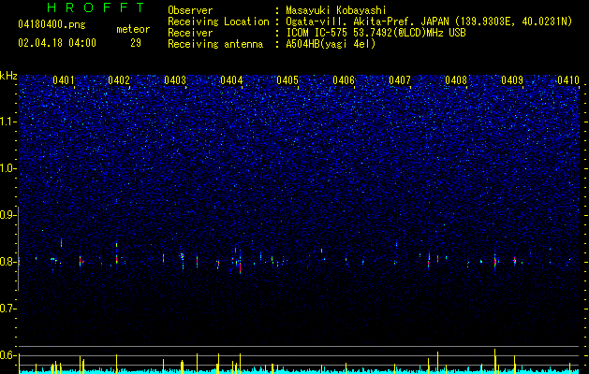Viewport: 589px width, 374px height.
Task: Click the location Ogata-vill. Akita-Pref. JAPAN text
Action: click(368, 22)
